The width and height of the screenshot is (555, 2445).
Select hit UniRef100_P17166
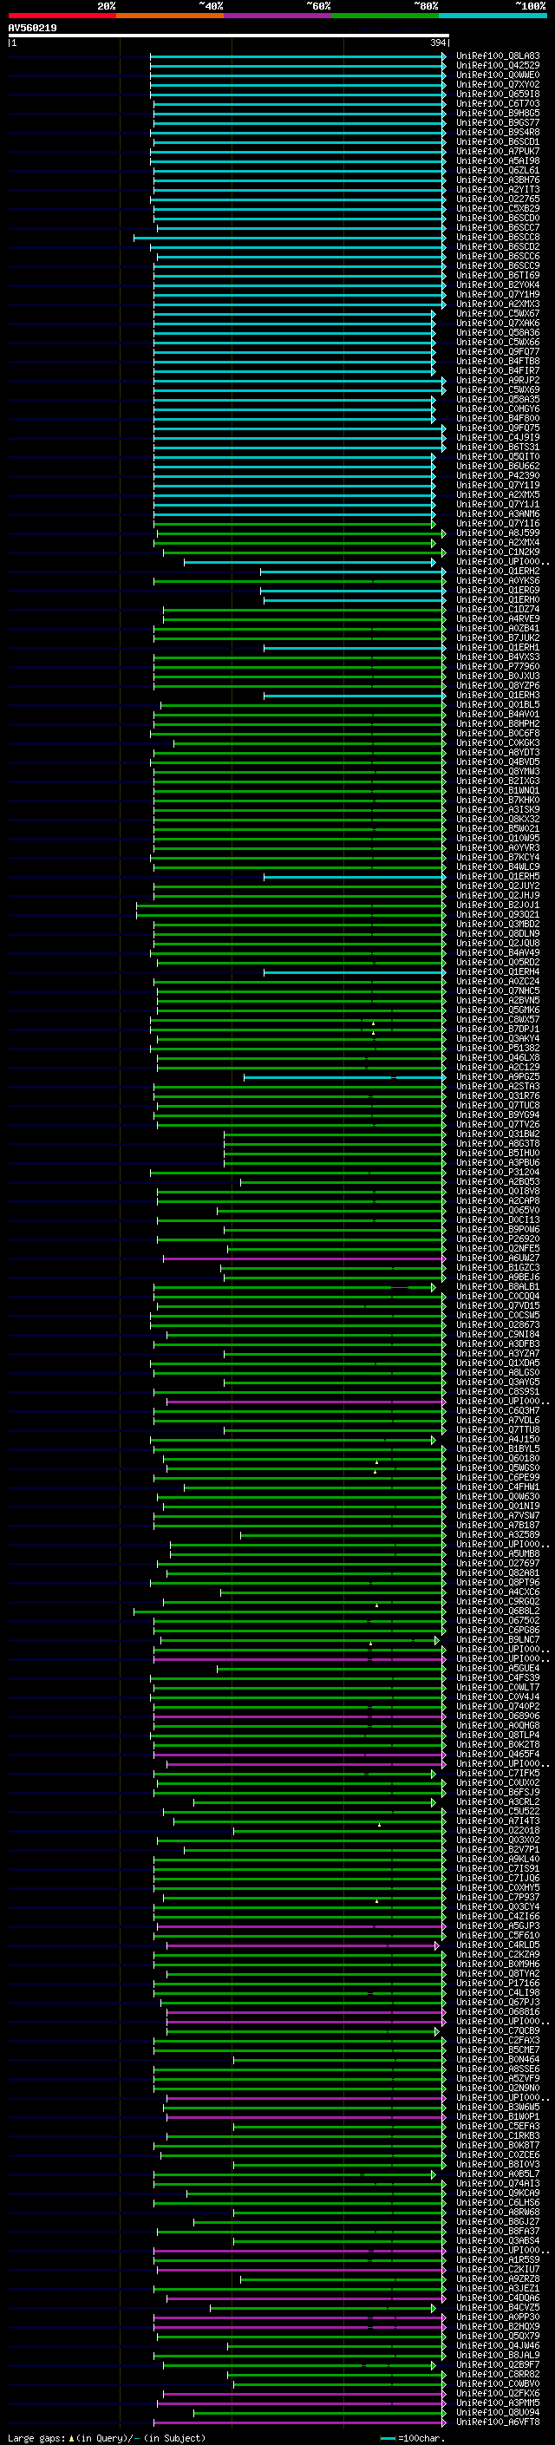(498, 1984)
